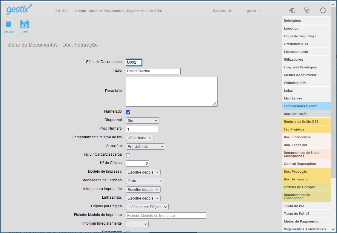Open Fat. Projetos menu item
Image resolution: width=337 pixels, height=233 pixels.
[306, 129]
